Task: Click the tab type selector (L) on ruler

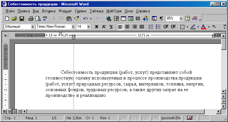Action: click(x=6, y=35)
